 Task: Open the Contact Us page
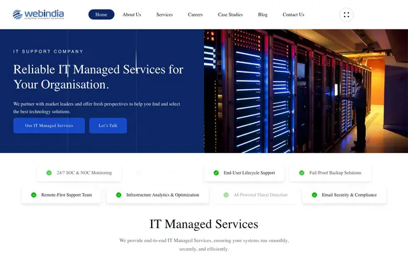point(293,15)
